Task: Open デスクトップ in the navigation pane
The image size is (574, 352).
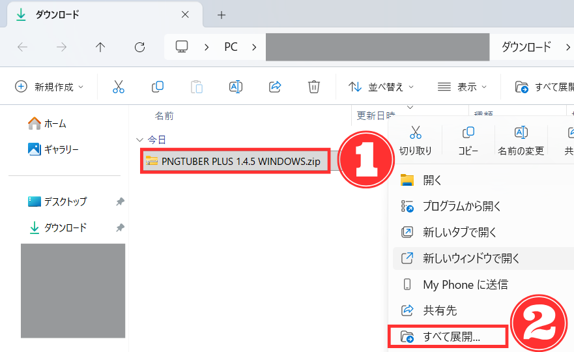Action: tap(57, 201)
